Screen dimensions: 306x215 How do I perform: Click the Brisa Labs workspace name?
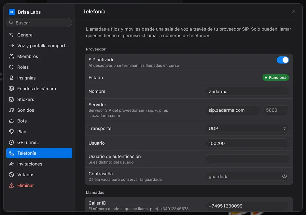tap(29, 12)
